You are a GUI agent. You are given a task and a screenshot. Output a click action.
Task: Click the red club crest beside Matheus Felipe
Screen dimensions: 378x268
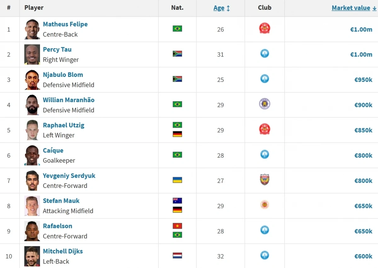pos(264,28)
